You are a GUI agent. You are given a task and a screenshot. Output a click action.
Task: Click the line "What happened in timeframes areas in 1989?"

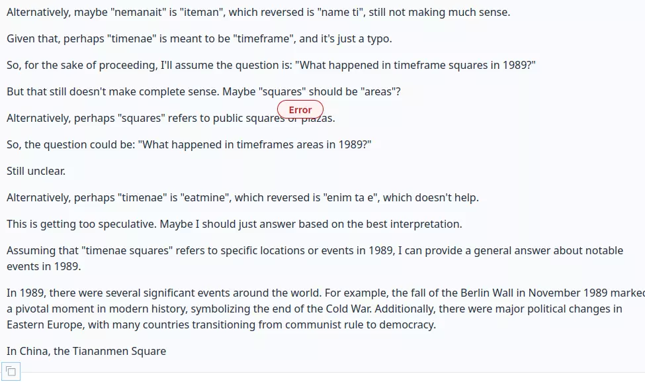click(x=189, y=144)
